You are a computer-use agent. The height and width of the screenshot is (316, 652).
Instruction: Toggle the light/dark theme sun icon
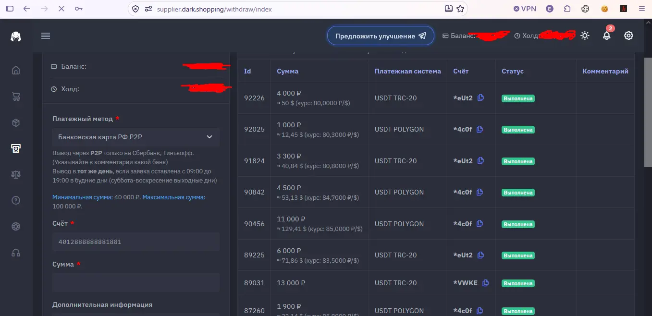point(585,36)
